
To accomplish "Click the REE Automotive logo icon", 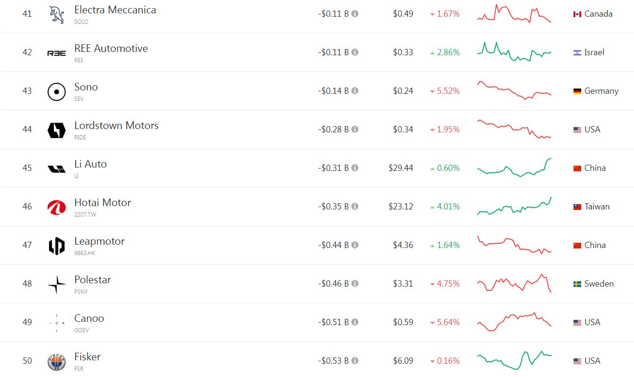I will [57, 53].
